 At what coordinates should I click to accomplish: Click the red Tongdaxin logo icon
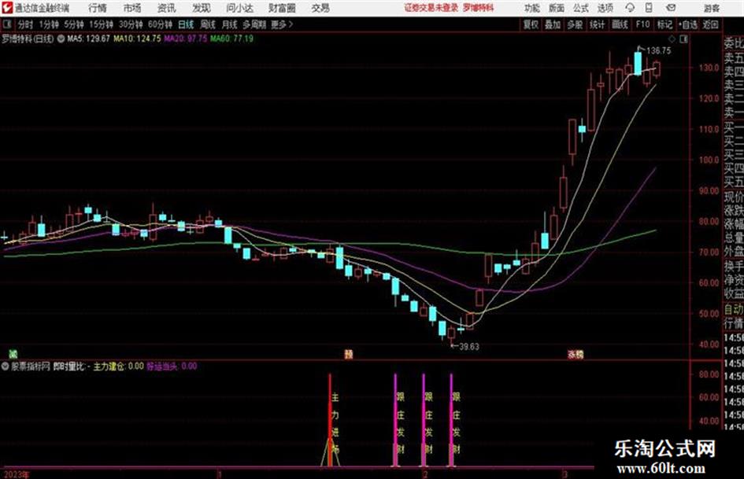7,8
